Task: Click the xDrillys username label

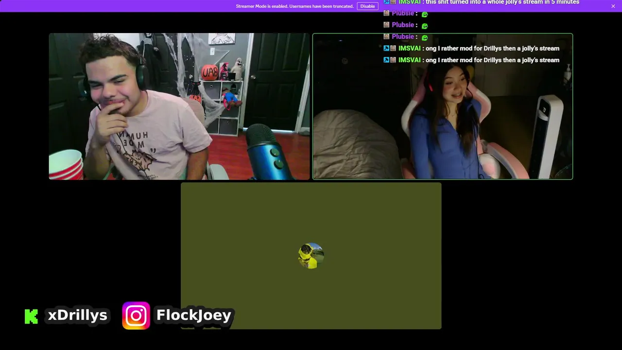Action: [78, 315]
